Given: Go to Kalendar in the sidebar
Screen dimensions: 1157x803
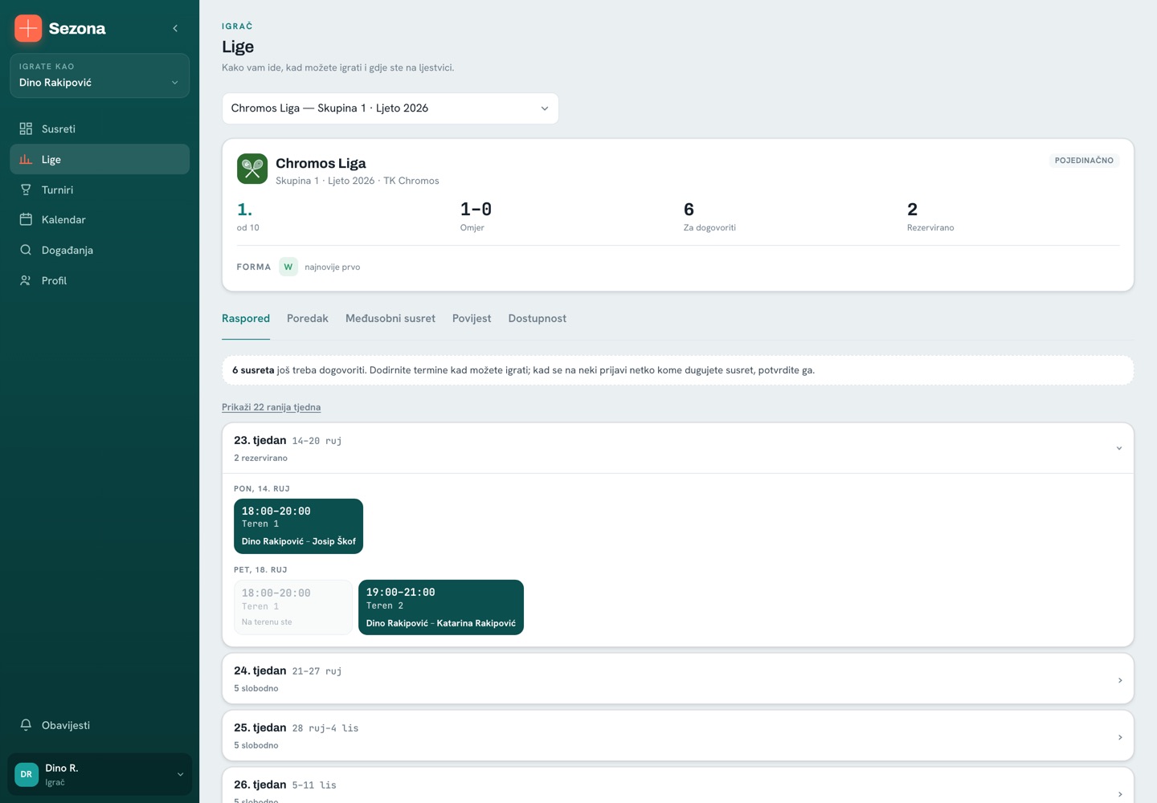Looking at the screenshot, I should [x=100, y=220].
